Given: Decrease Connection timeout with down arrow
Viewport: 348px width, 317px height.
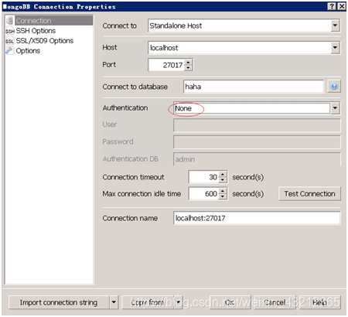Looking at the screenshot, I should coord(223,180).
